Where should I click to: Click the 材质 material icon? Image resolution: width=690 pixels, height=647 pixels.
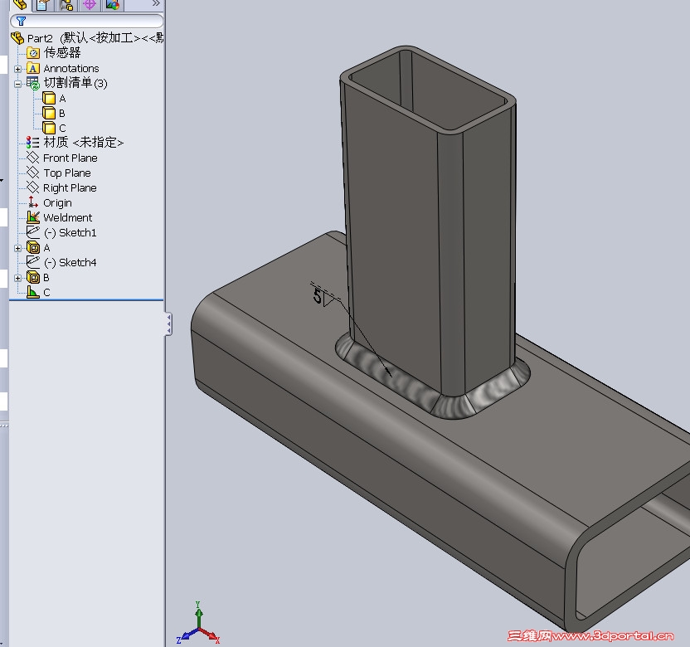[x=32, y=142]
